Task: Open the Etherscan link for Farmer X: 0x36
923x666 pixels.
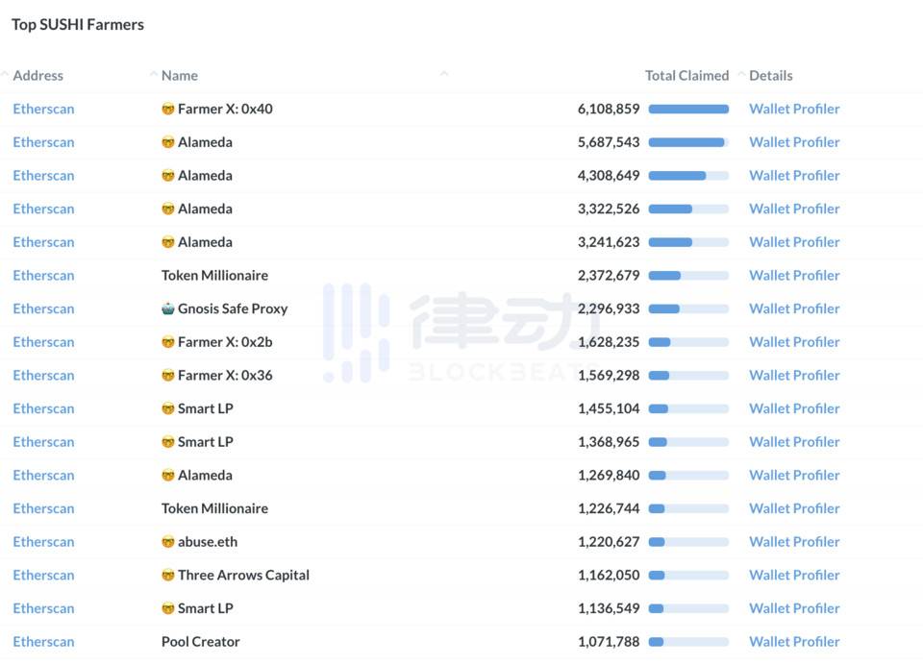Action: click(43, 376)
